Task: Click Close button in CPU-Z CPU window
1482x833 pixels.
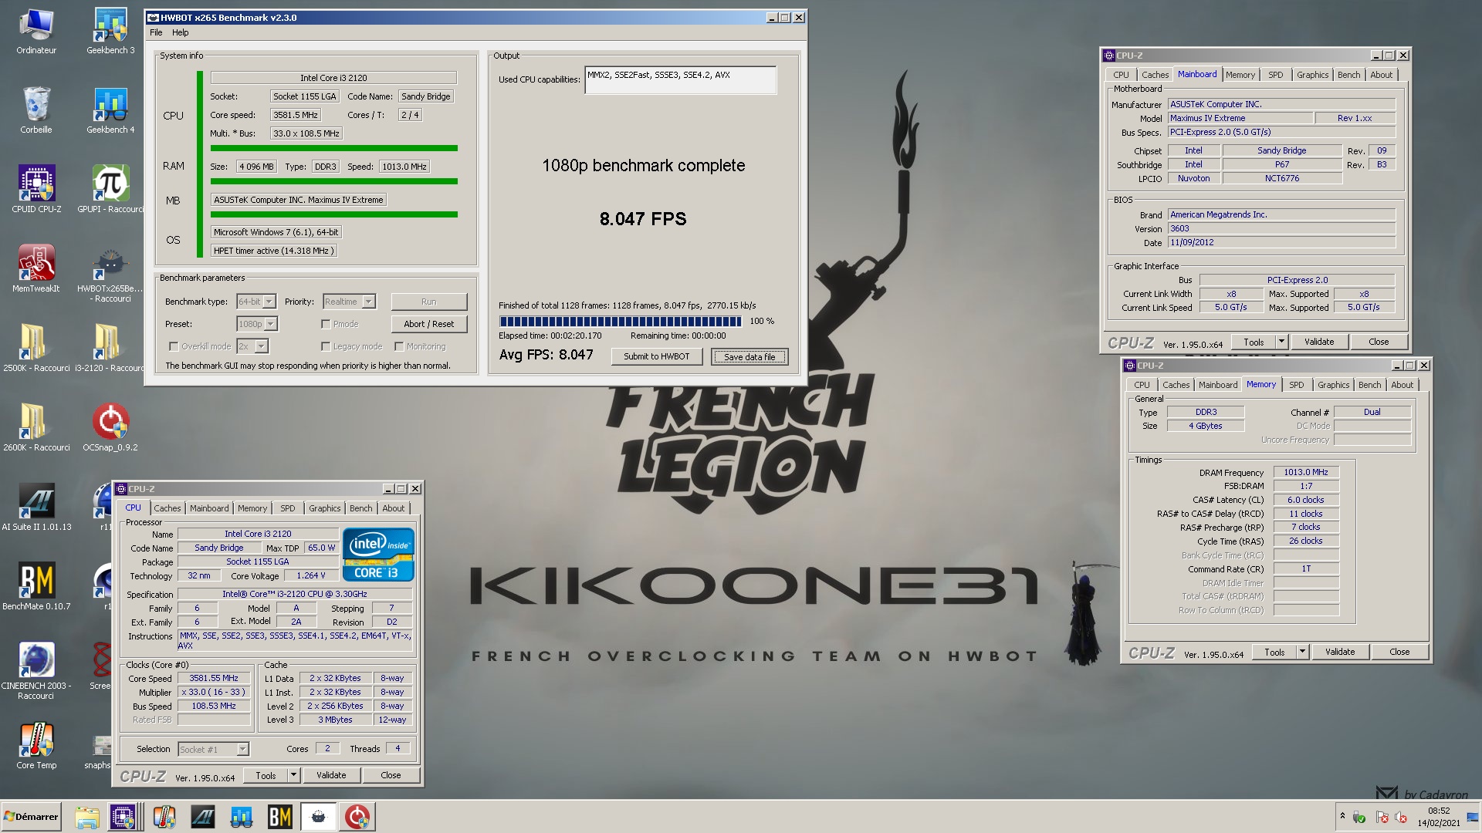Action: pos(391,775)
